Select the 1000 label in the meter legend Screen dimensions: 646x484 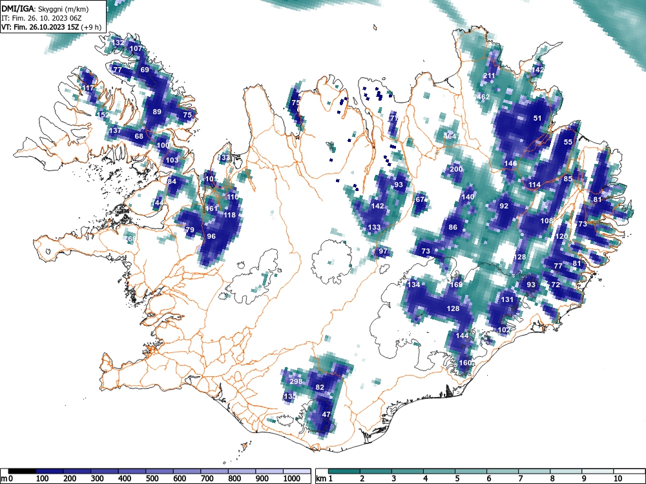292,478
